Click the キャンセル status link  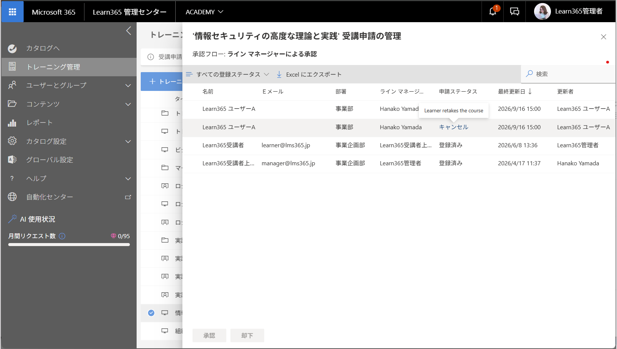pos(454,127)
